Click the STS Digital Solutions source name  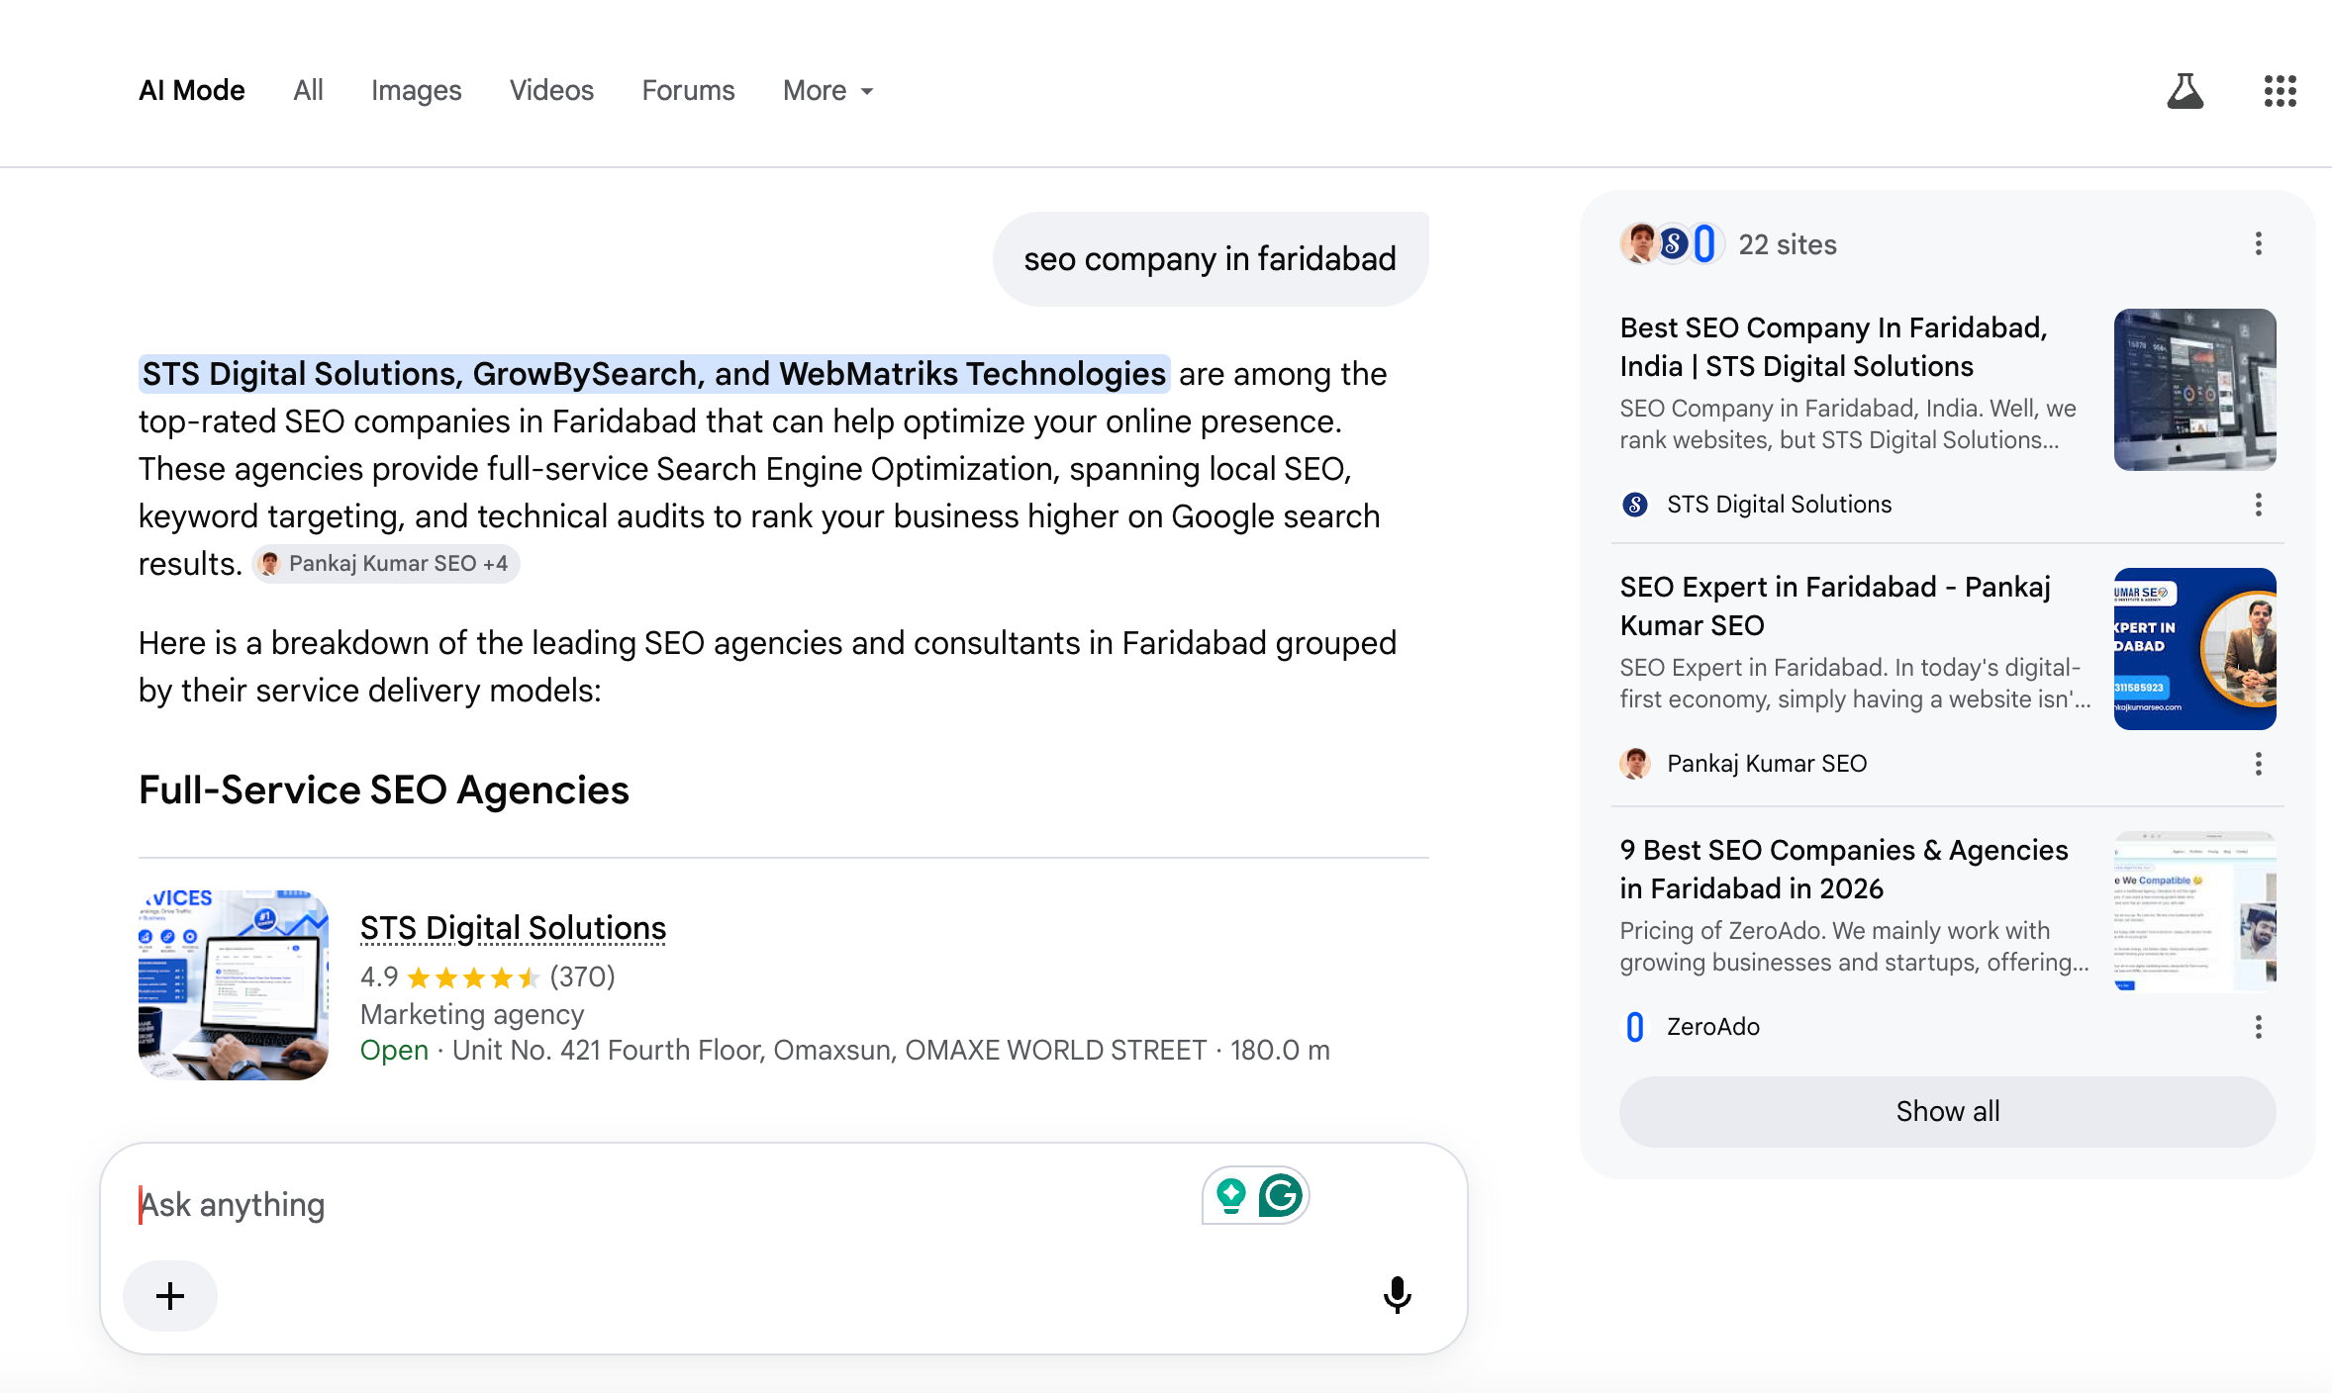(1779, 505)
